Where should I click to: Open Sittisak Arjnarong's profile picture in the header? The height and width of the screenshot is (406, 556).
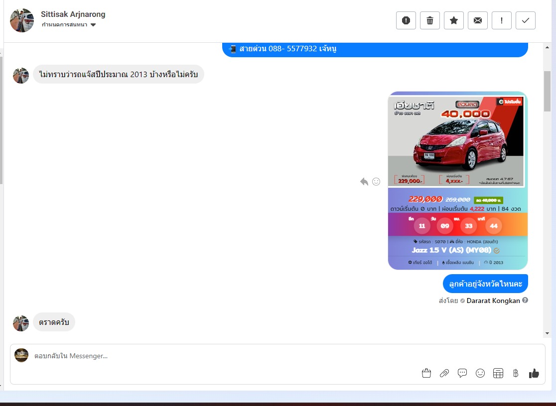[x=21, y=20]
